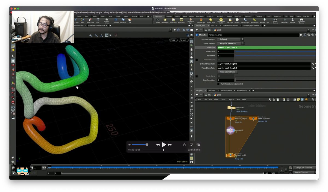This screenshot has height=192, width=328.
Task: Switch to the Tree View tab
Action: click(x=212, y=91)
